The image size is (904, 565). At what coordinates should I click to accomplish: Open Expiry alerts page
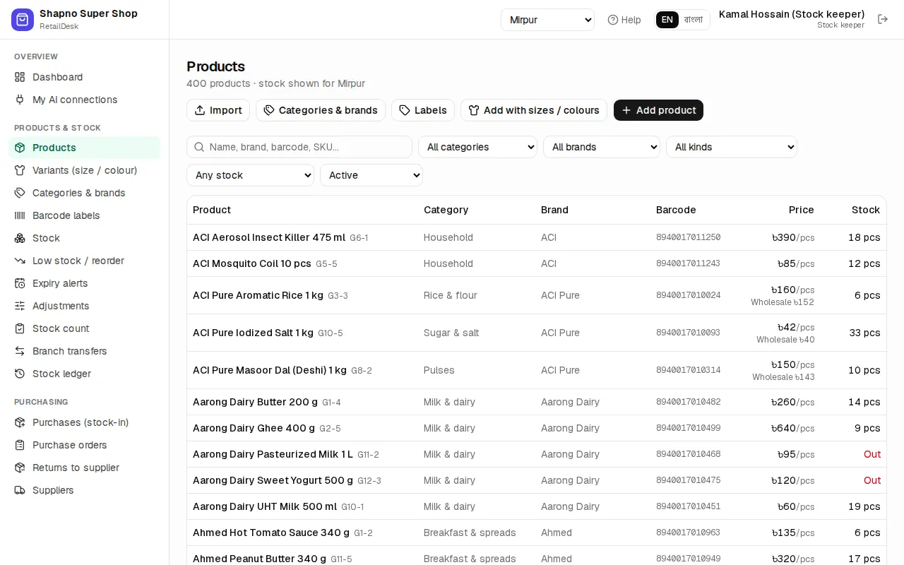84,283
